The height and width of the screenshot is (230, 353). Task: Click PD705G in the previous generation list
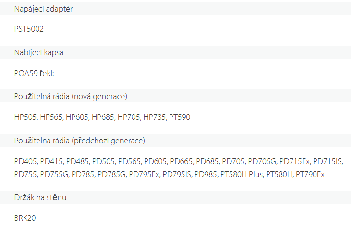click(263, 161)
